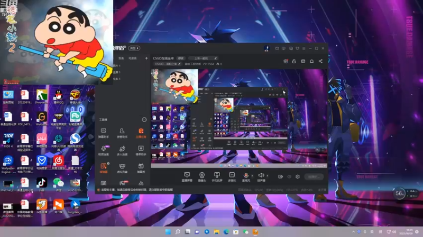
Task: Open the orange streamer task tool icon
Action: tap(141, 133)
